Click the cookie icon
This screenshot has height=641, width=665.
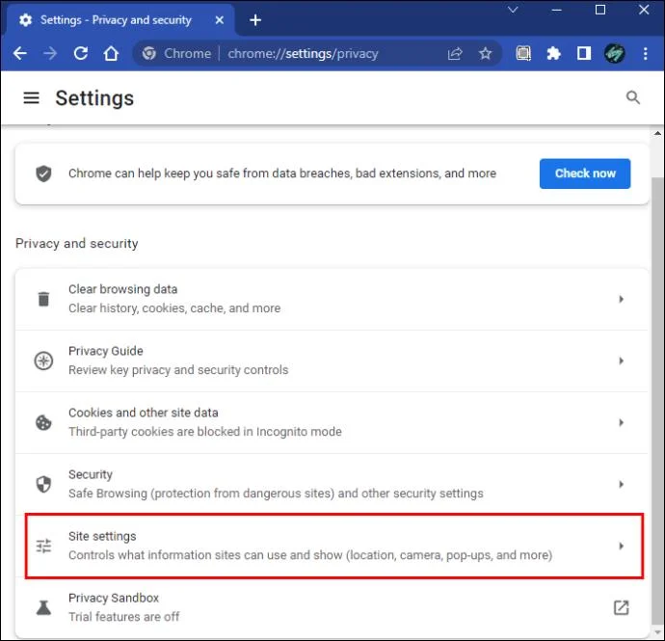(43, 422)
